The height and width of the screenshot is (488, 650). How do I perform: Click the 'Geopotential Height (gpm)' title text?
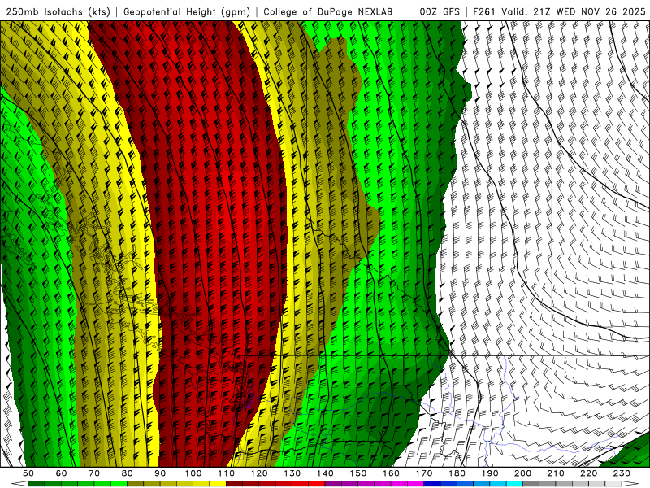point(187,12)
